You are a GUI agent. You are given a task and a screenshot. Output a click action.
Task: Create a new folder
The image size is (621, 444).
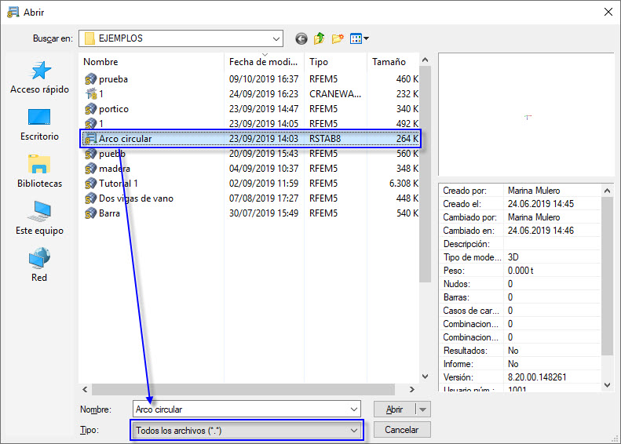(x=338, y=38)
